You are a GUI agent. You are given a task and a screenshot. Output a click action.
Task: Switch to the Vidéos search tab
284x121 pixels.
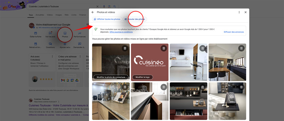pos(50,15)
